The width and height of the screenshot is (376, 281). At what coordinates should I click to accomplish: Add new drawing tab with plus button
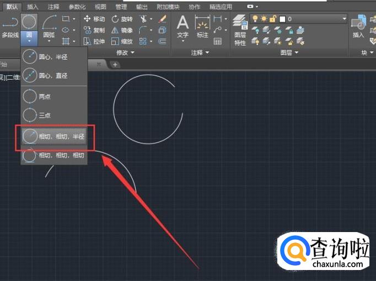[115, 64]
